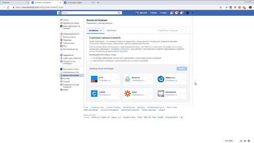Tick the Zapier integration checkbox

(150, 94)
